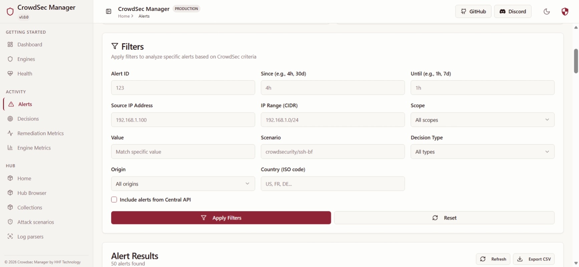Viewport: 579px width, 267px height.
Task: Click the Dashboard grid icon
Action: 10,45
